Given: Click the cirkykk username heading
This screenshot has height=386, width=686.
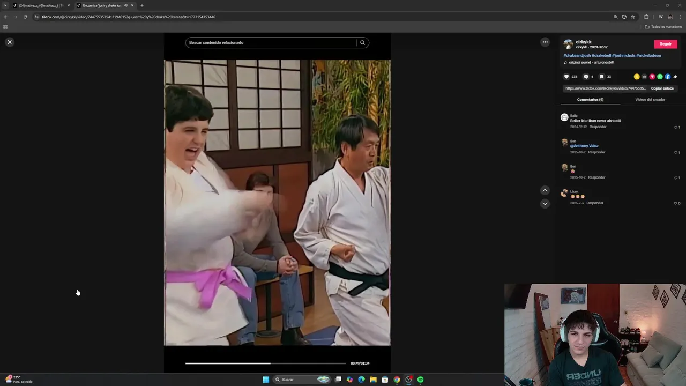Looking at the screenshot, I should 584,42.
